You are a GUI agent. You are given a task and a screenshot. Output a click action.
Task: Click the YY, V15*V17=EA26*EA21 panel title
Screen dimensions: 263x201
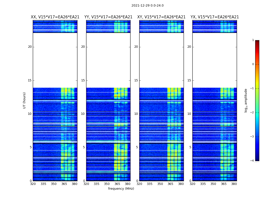[108, 17]
